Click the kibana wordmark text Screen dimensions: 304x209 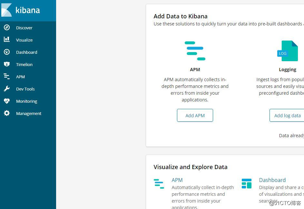pos(27,10)
